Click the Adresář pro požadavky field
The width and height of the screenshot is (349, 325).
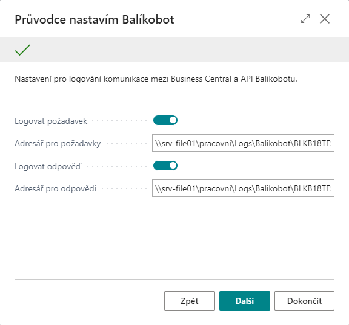(243, 143)
